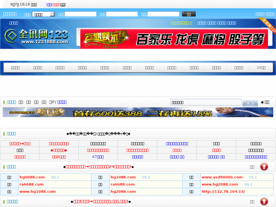
Task: Open the www.hg2088.com link
Action: (220, 185)
